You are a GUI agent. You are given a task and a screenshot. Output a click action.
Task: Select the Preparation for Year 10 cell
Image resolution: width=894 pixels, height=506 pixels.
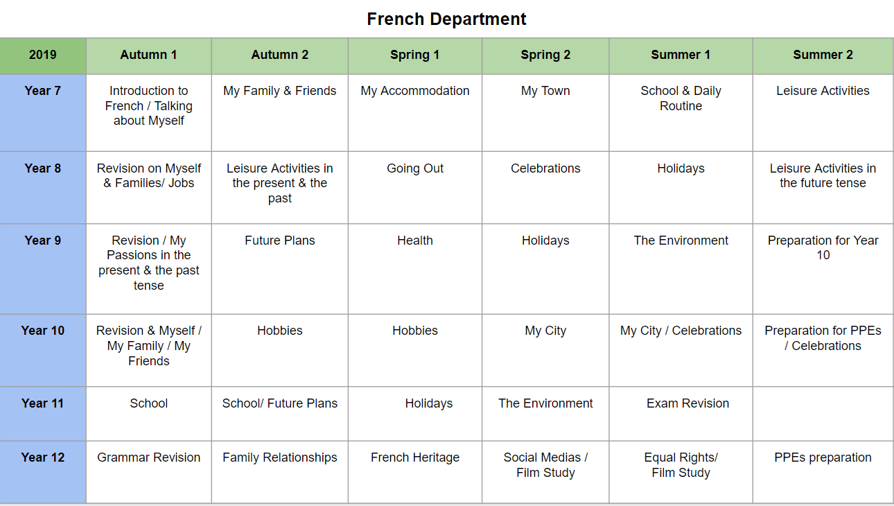pos(823,269)
